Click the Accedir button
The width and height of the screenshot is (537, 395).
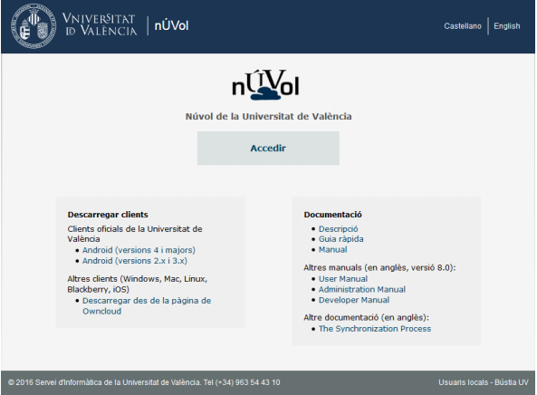268,148
